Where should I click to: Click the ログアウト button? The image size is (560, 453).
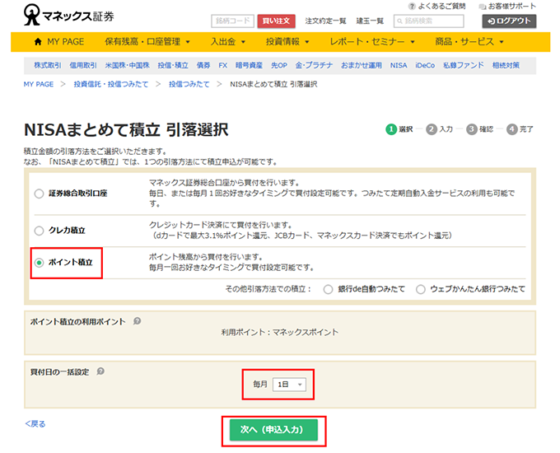(509, 21)
